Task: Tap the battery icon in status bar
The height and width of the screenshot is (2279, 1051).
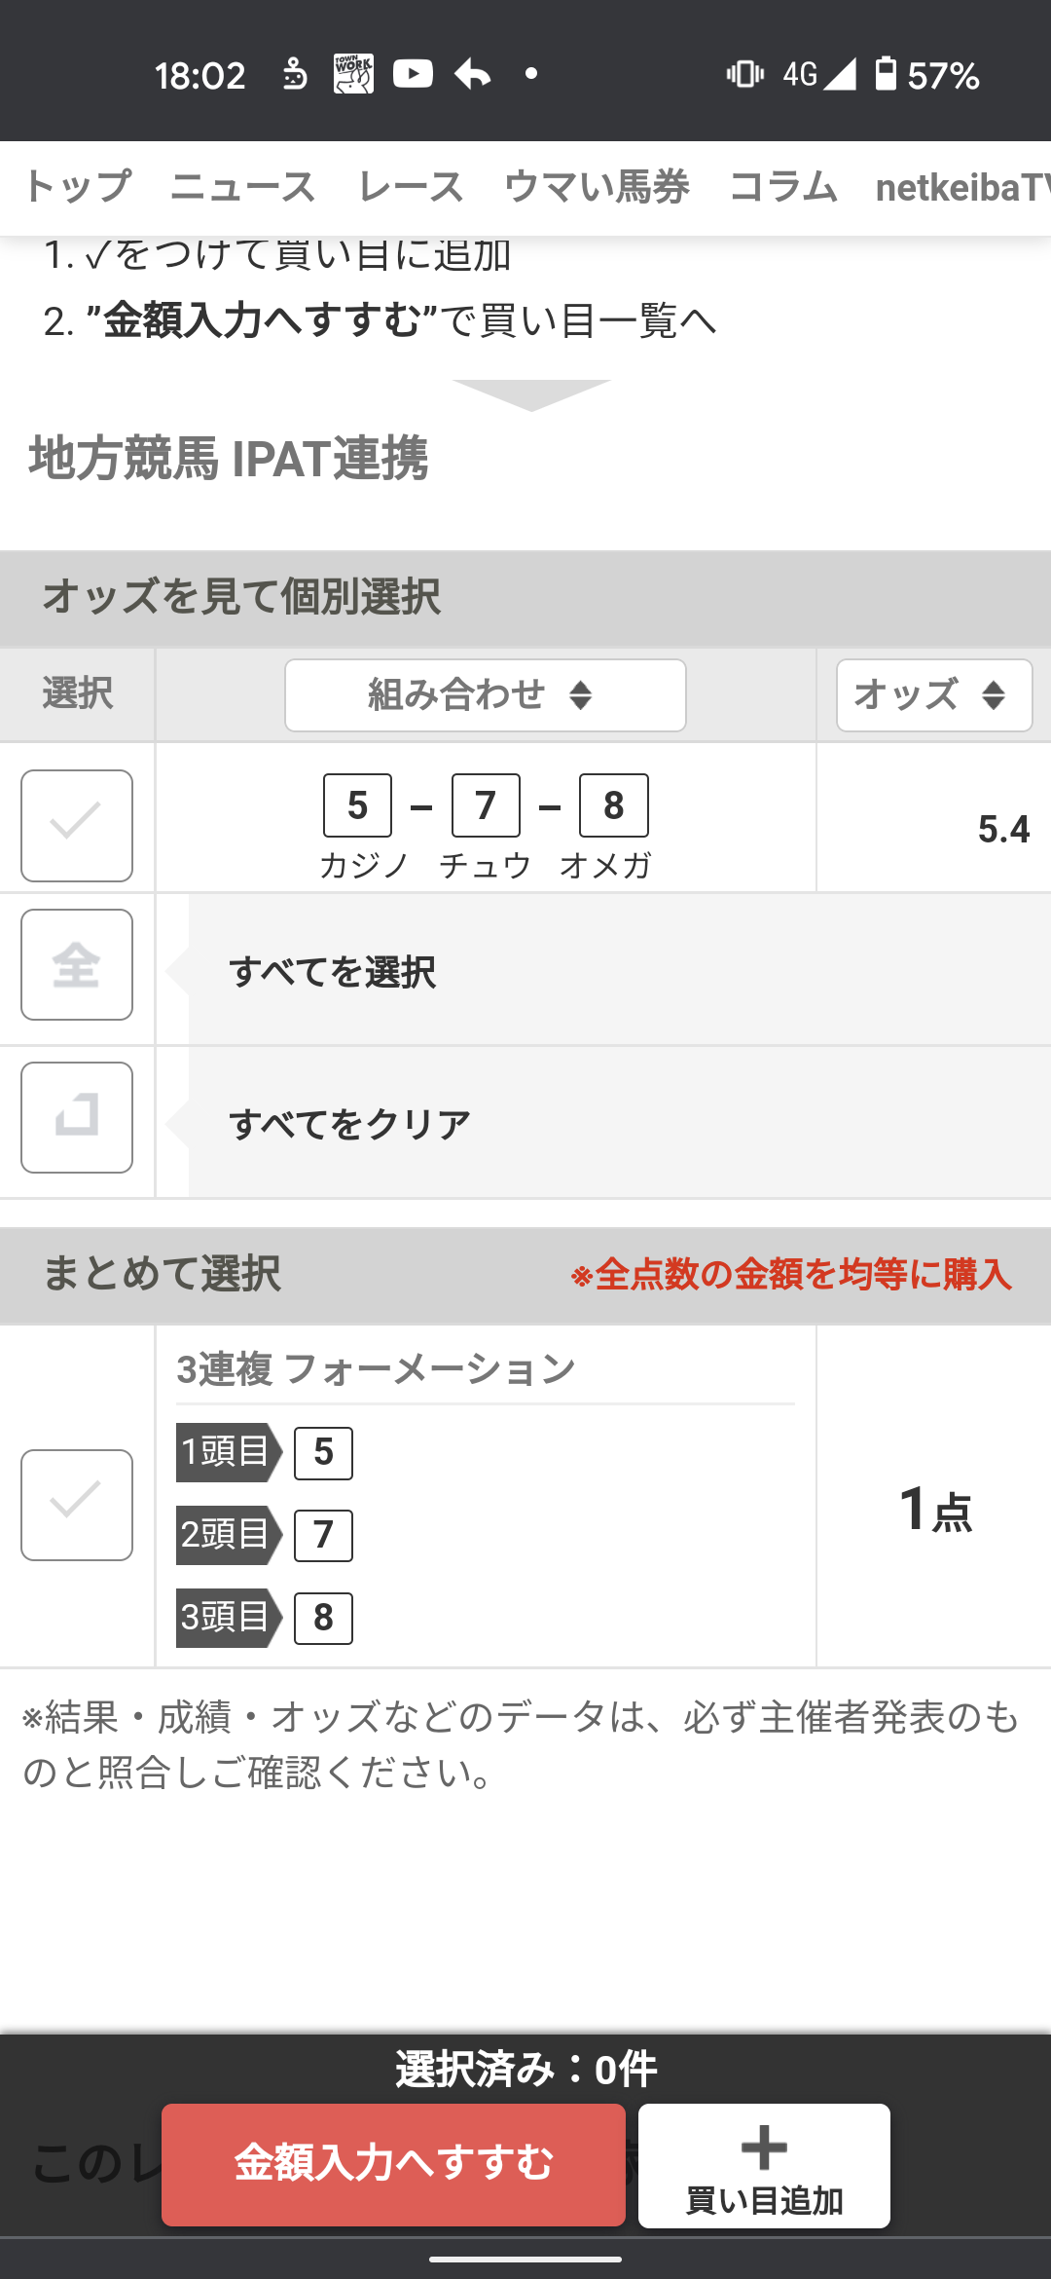Action: [885, 74]
